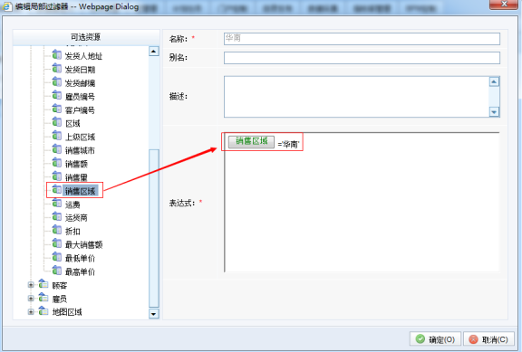The width and height of the screenshot is (522, 352).
Task: Click the 取消(C) button
Action: tap(488, 339)
